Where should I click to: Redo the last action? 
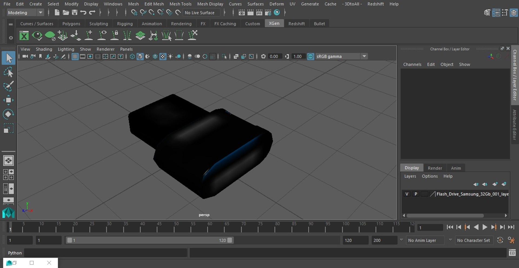(x=92, y=12)
